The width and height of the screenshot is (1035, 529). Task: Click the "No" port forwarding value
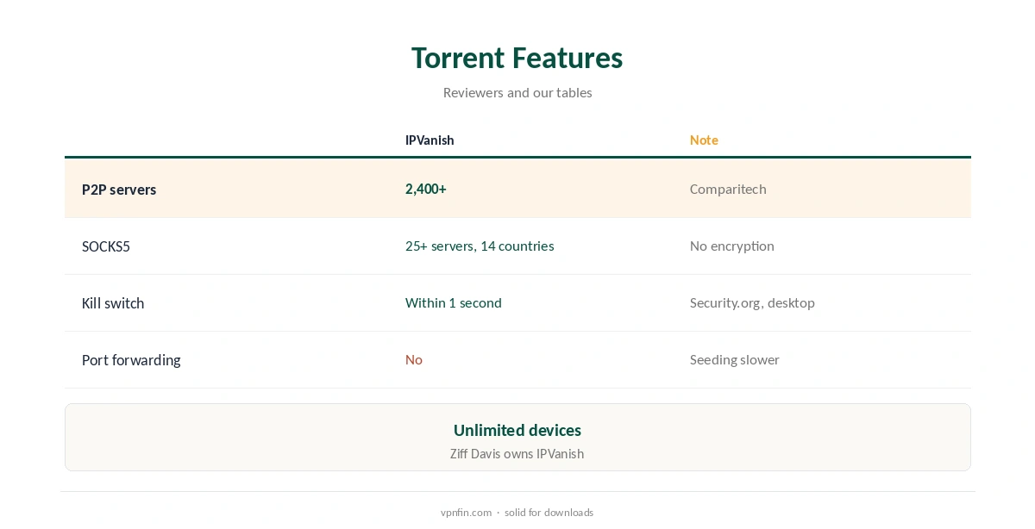coord(414,360)
